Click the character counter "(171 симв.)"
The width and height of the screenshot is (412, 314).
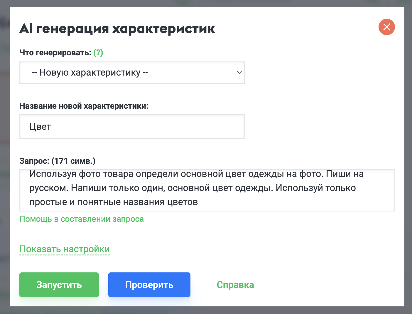[73, 161]
